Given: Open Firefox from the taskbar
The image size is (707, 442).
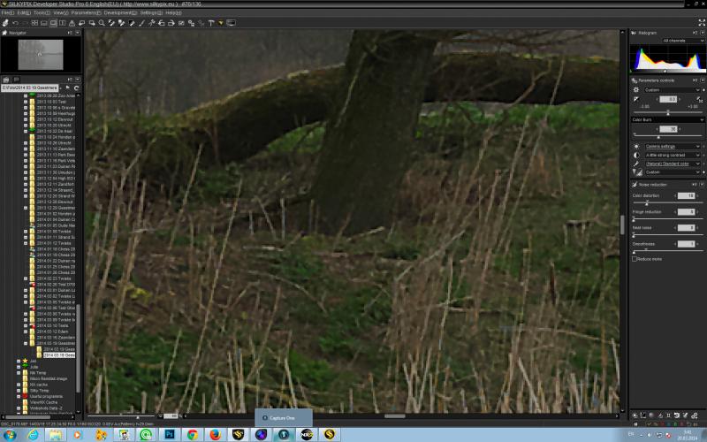Looking at the screenshot, I should (216, 435).
